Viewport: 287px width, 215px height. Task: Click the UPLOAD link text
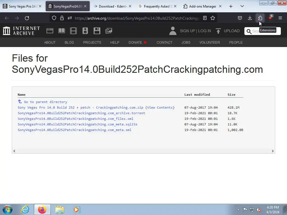pos(232,31)
